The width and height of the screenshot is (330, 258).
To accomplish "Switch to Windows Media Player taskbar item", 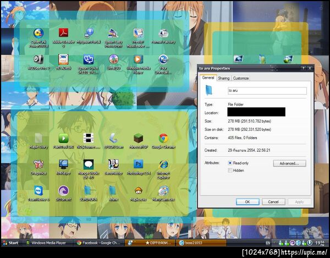I will 47,243.
